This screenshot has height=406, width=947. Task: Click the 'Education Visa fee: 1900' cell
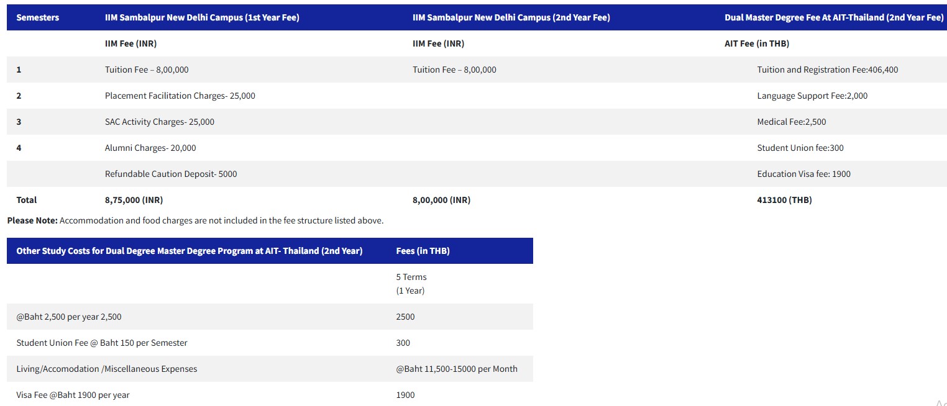803,174
